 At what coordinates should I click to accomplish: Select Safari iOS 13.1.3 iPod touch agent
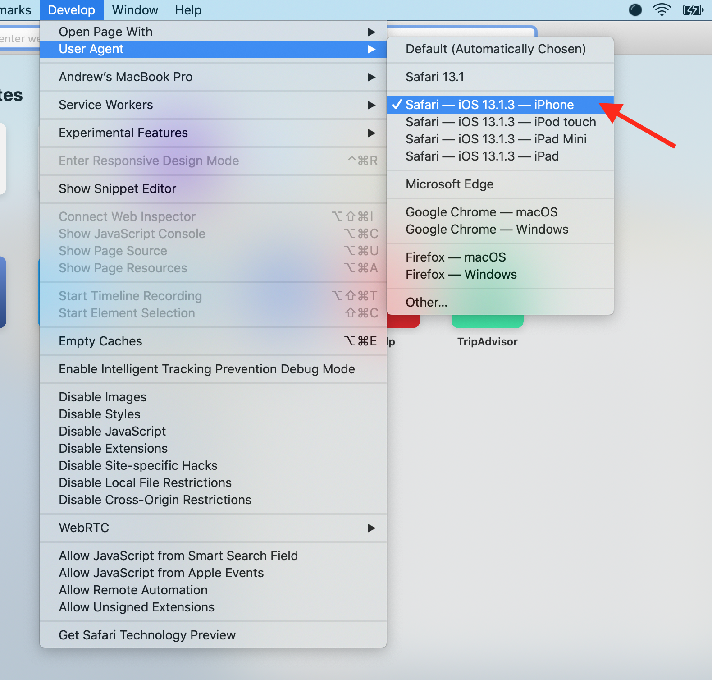point(500,122)
